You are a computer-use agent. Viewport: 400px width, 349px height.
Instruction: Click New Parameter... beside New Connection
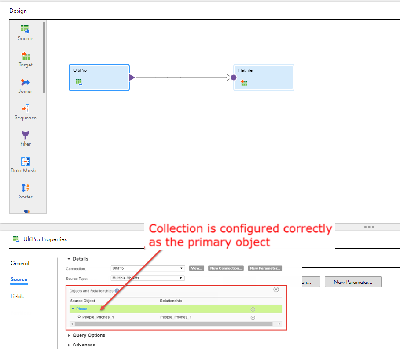(x=265, y=268)
